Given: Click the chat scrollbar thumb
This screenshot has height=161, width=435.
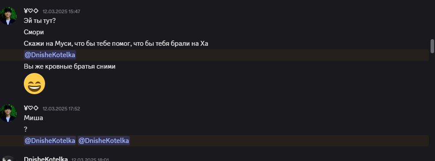Looking at the screenshot, I should [x=432, y=46].
